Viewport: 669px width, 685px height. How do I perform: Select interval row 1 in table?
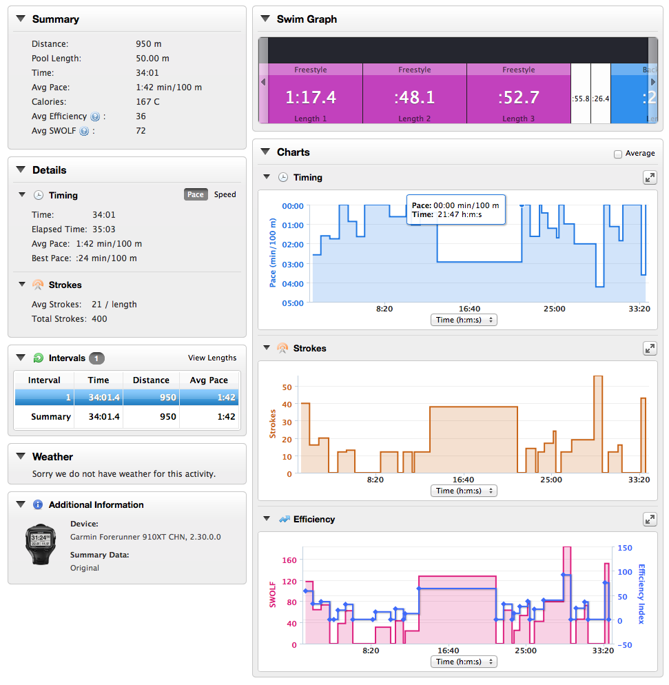pos(127,398)
